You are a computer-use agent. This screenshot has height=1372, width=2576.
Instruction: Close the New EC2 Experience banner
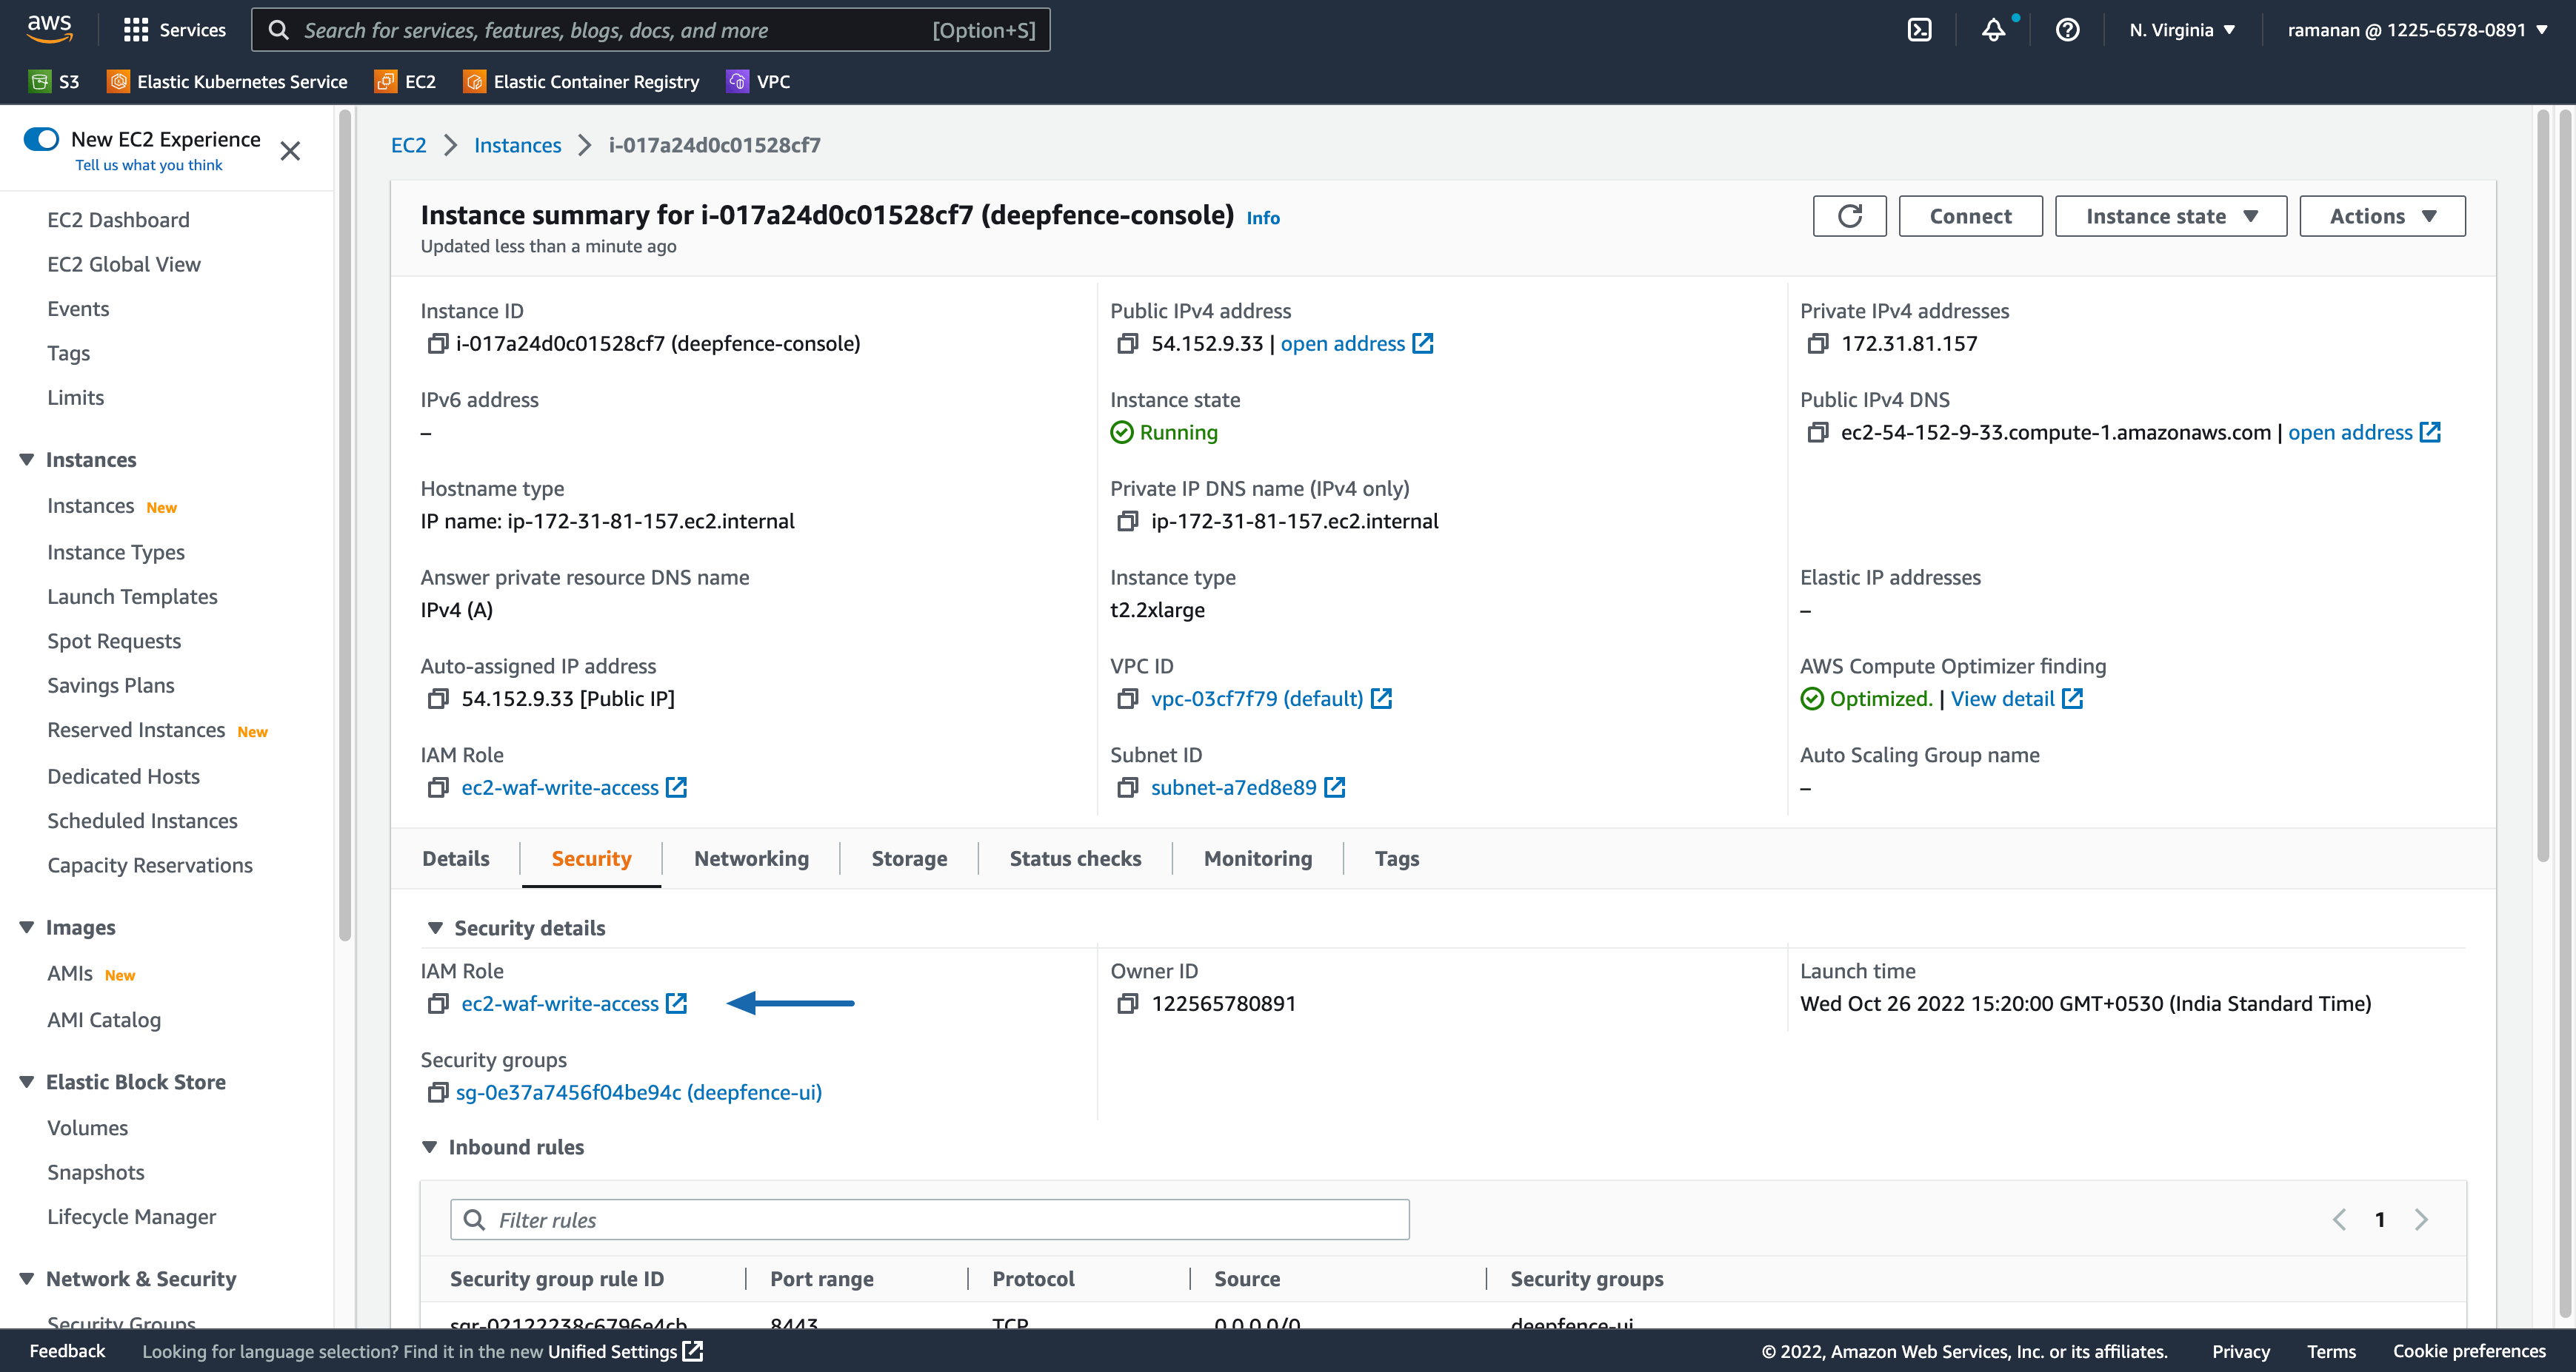coord(290,151)
